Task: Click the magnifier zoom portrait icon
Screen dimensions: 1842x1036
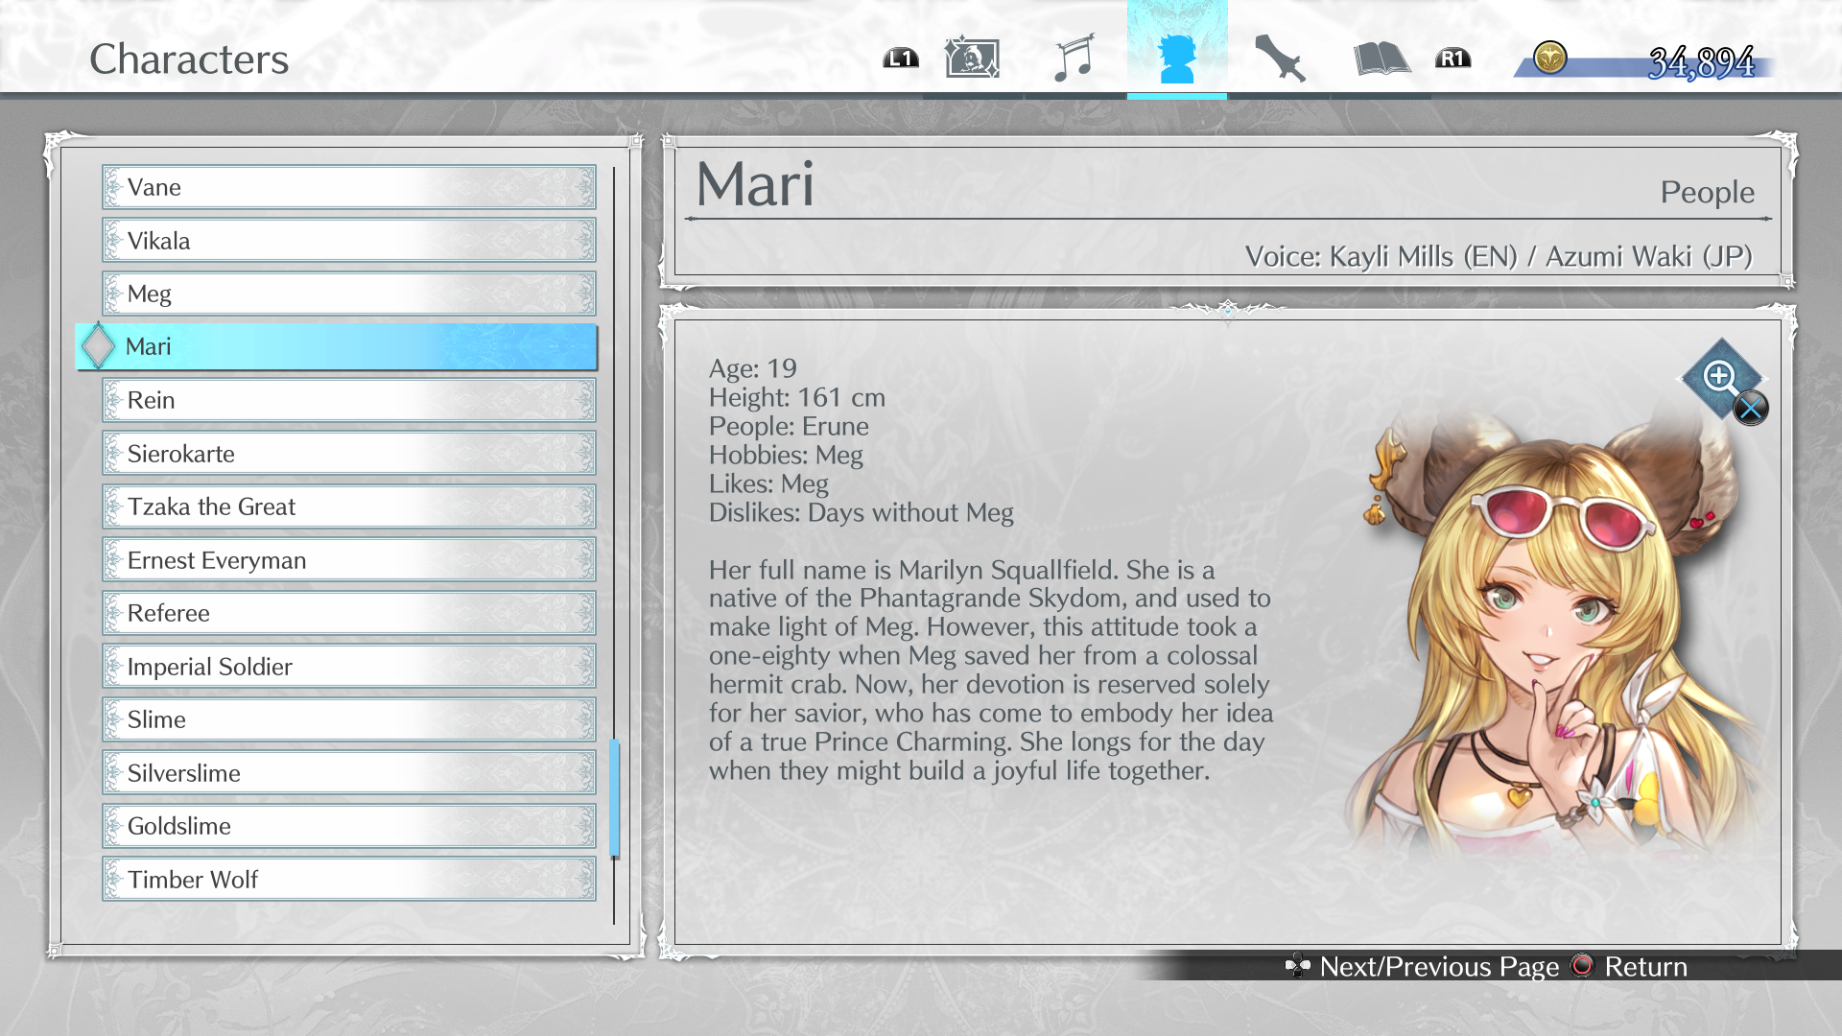Action: coord(1721,378)
